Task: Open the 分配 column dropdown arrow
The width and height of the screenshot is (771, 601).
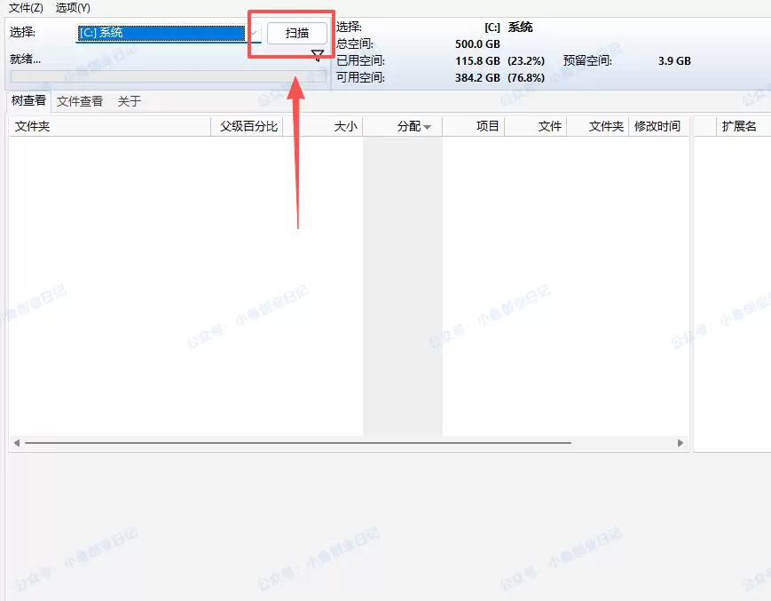Action: 428,125
